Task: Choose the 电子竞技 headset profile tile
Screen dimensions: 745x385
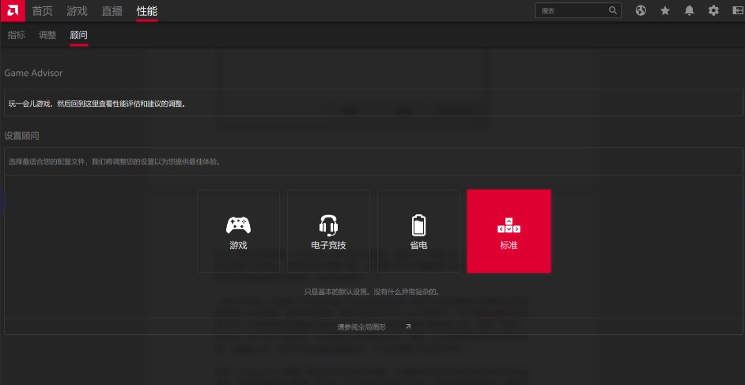Action: tap(328, 231)
